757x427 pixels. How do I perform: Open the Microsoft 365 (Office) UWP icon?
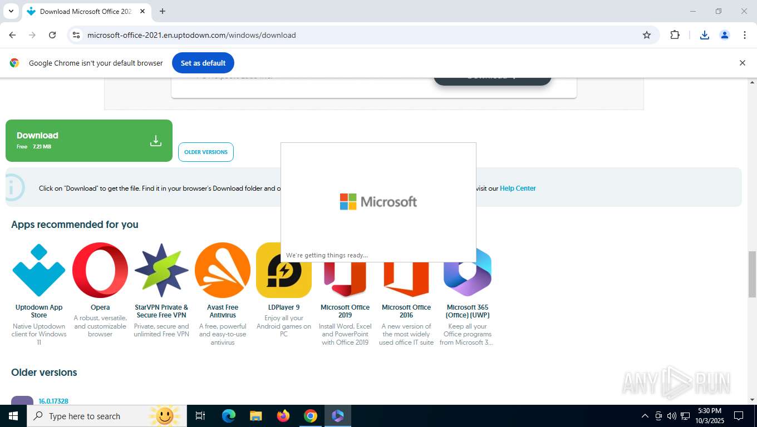coord(468,271)
